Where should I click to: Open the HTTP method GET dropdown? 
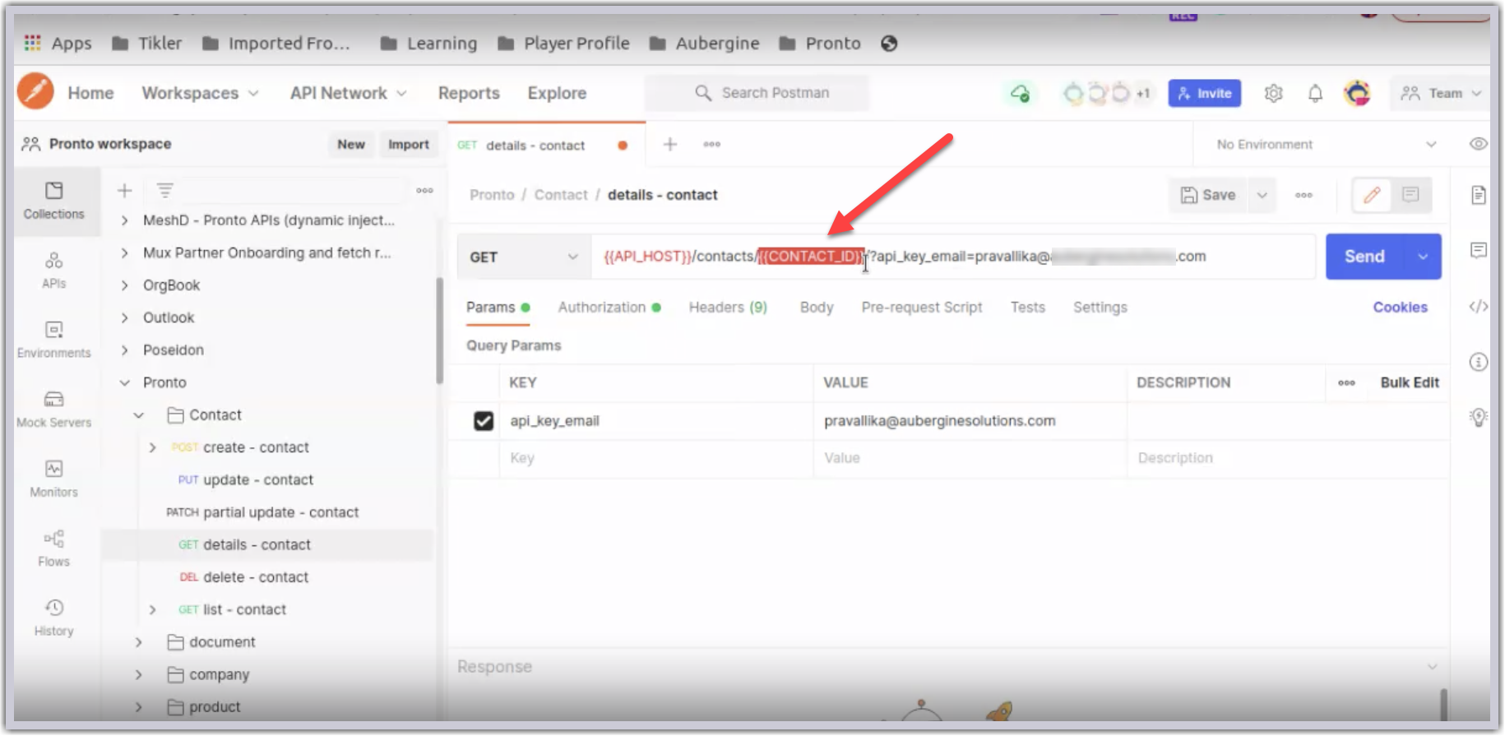[524, 257]
